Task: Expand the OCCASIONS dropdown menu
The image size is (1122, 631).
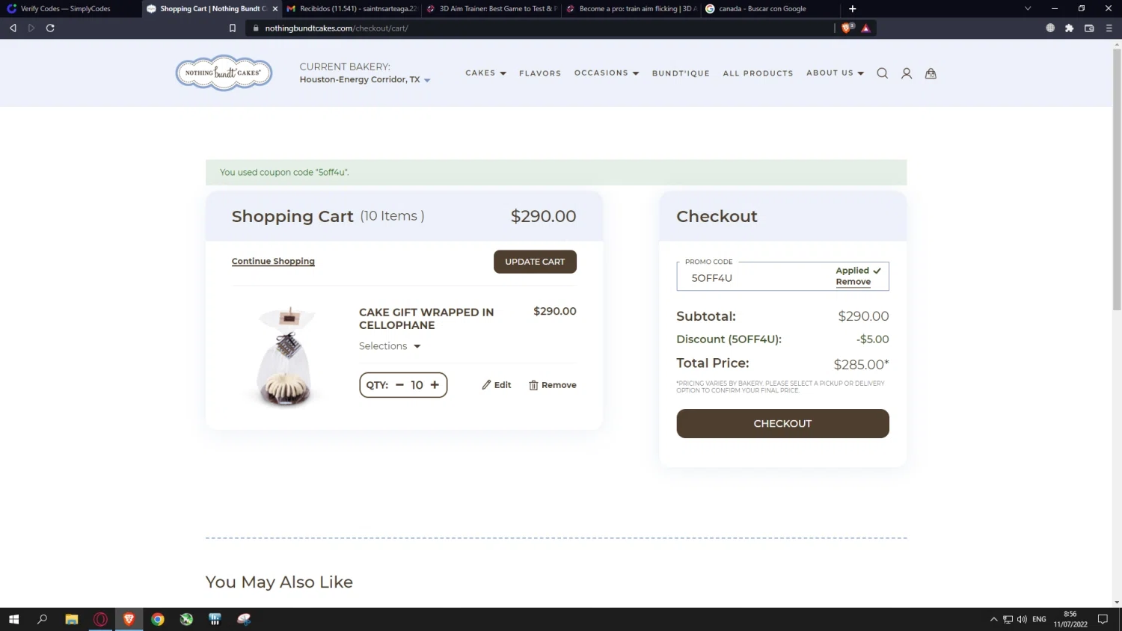Action: [x=607, y=73]
